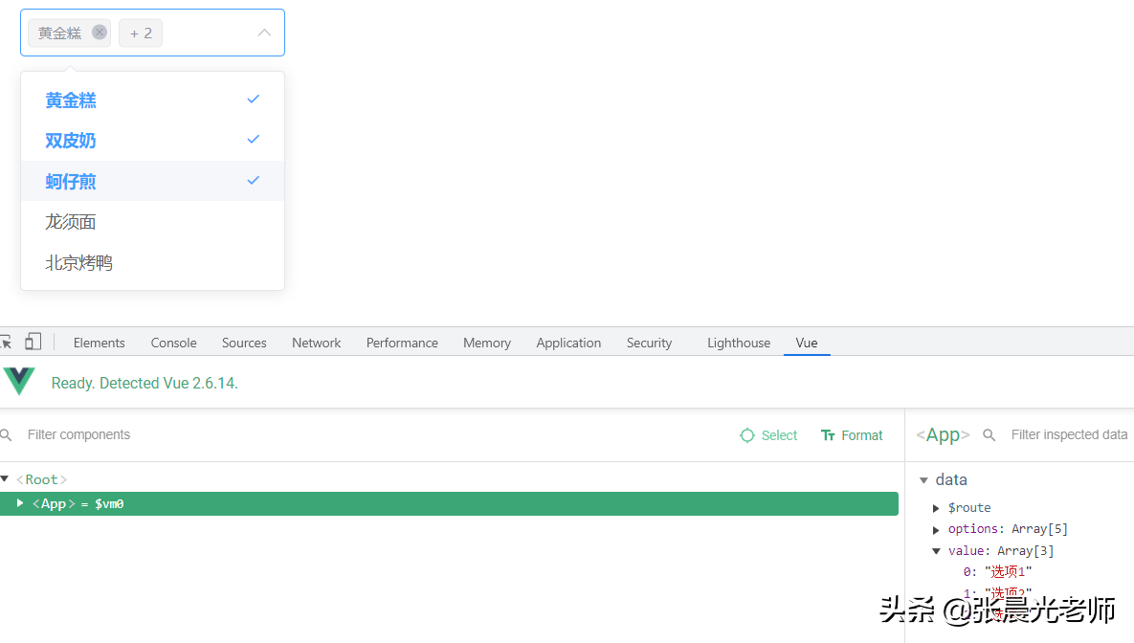1134x643 pixels.
Task: Click the Root component label
Action: tap(42, 479)
